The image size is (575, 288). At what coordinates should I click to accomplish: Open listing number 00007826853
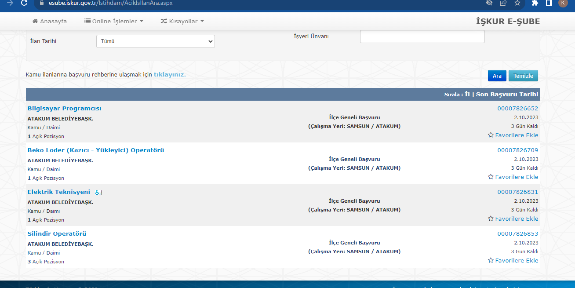tap(518, 234)
